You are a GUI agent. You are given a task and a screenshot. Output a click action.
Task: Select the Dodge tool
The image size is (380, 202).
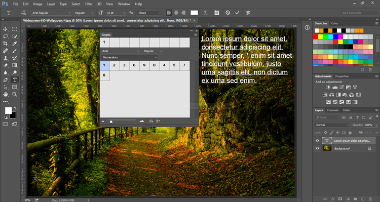pyautogui.click(x=15, y=73)
